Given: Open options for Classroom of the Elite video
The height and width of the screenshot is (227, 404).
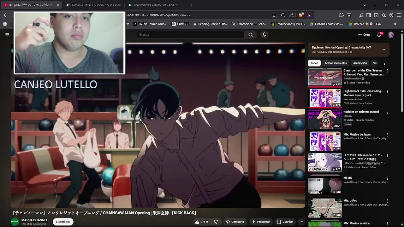Looking at the screenshot, I should tap(388, 71).
